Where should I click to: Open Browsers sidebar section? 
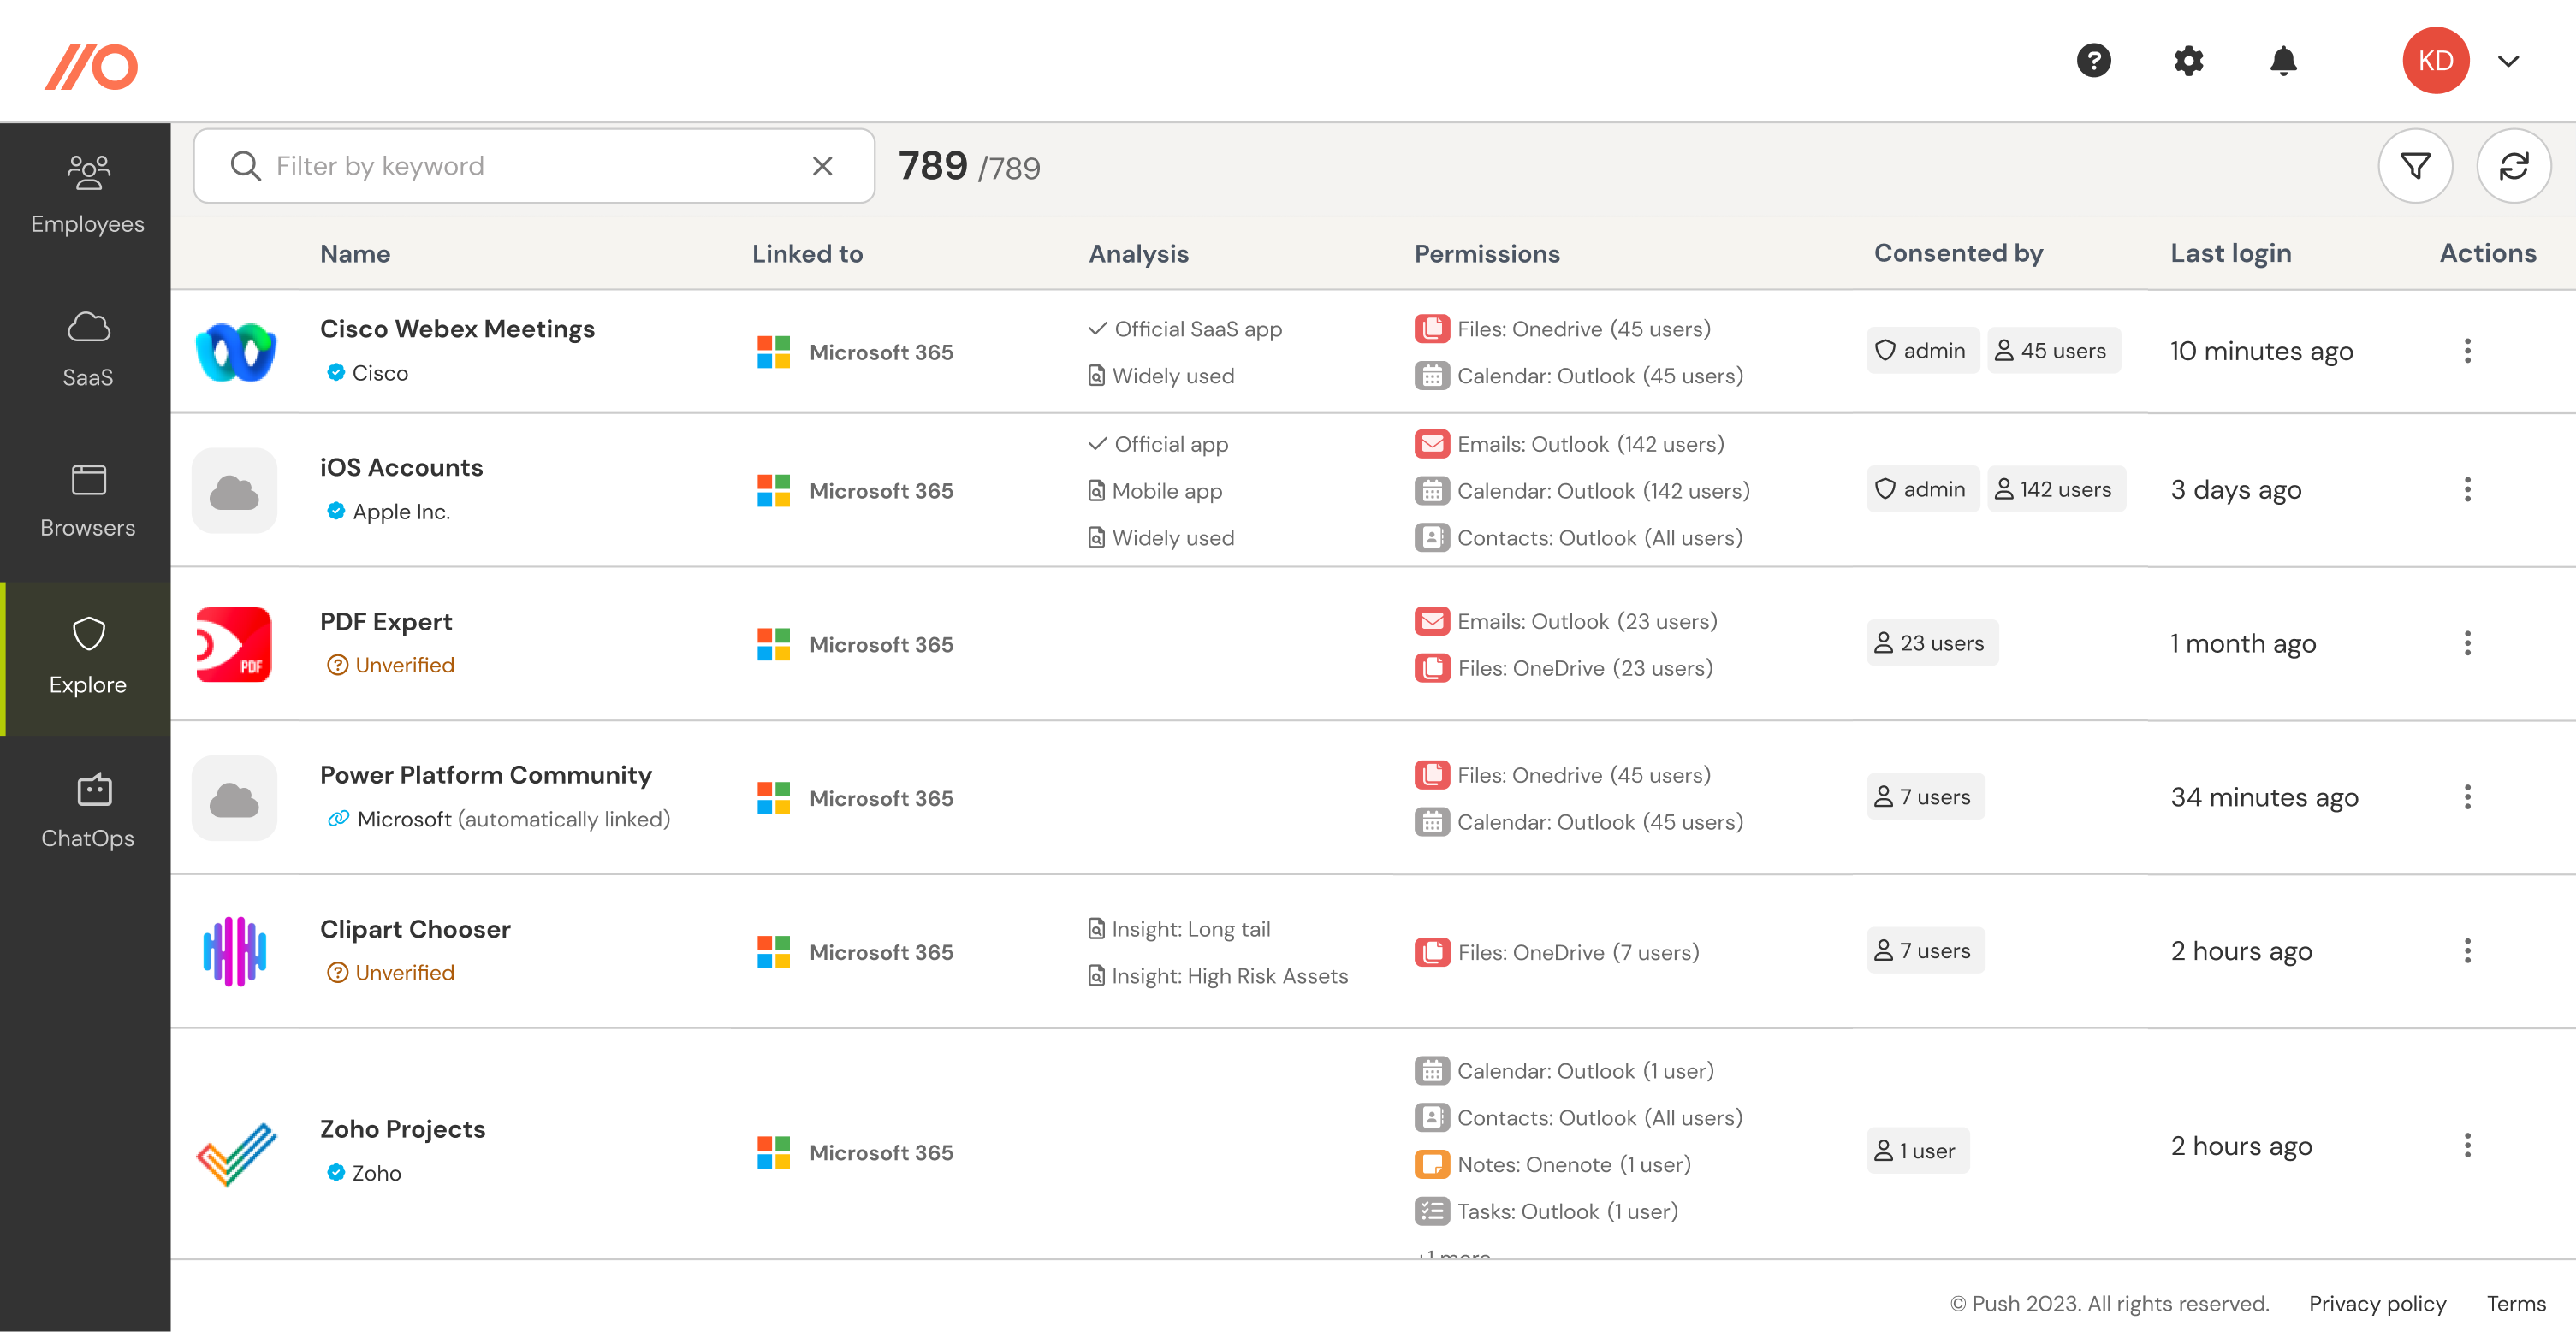tap(87, 500)
